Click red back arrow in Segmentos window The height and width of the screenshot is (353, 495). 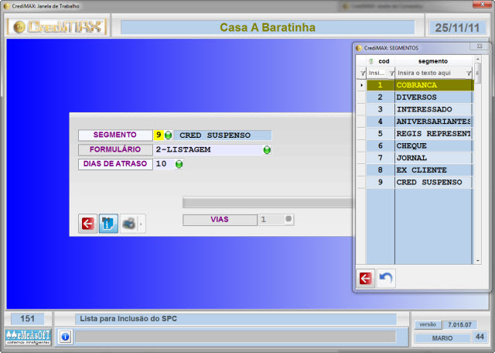[x=366, y=278]
